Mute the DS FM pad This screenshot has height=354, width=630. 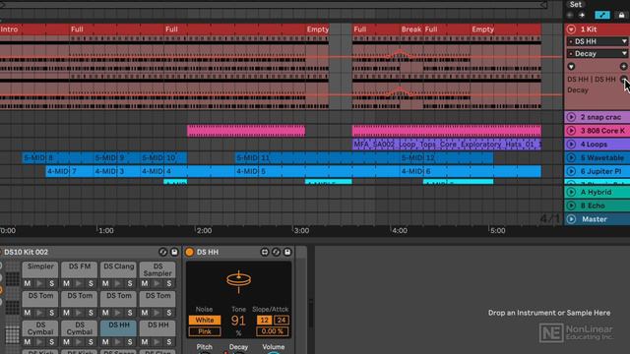(x=66, y=283)
